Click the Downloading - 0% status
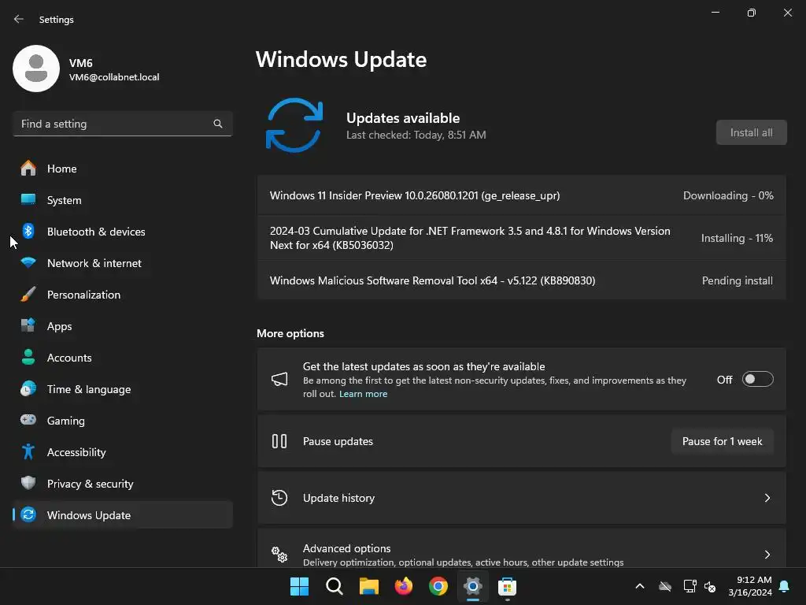 728,195
